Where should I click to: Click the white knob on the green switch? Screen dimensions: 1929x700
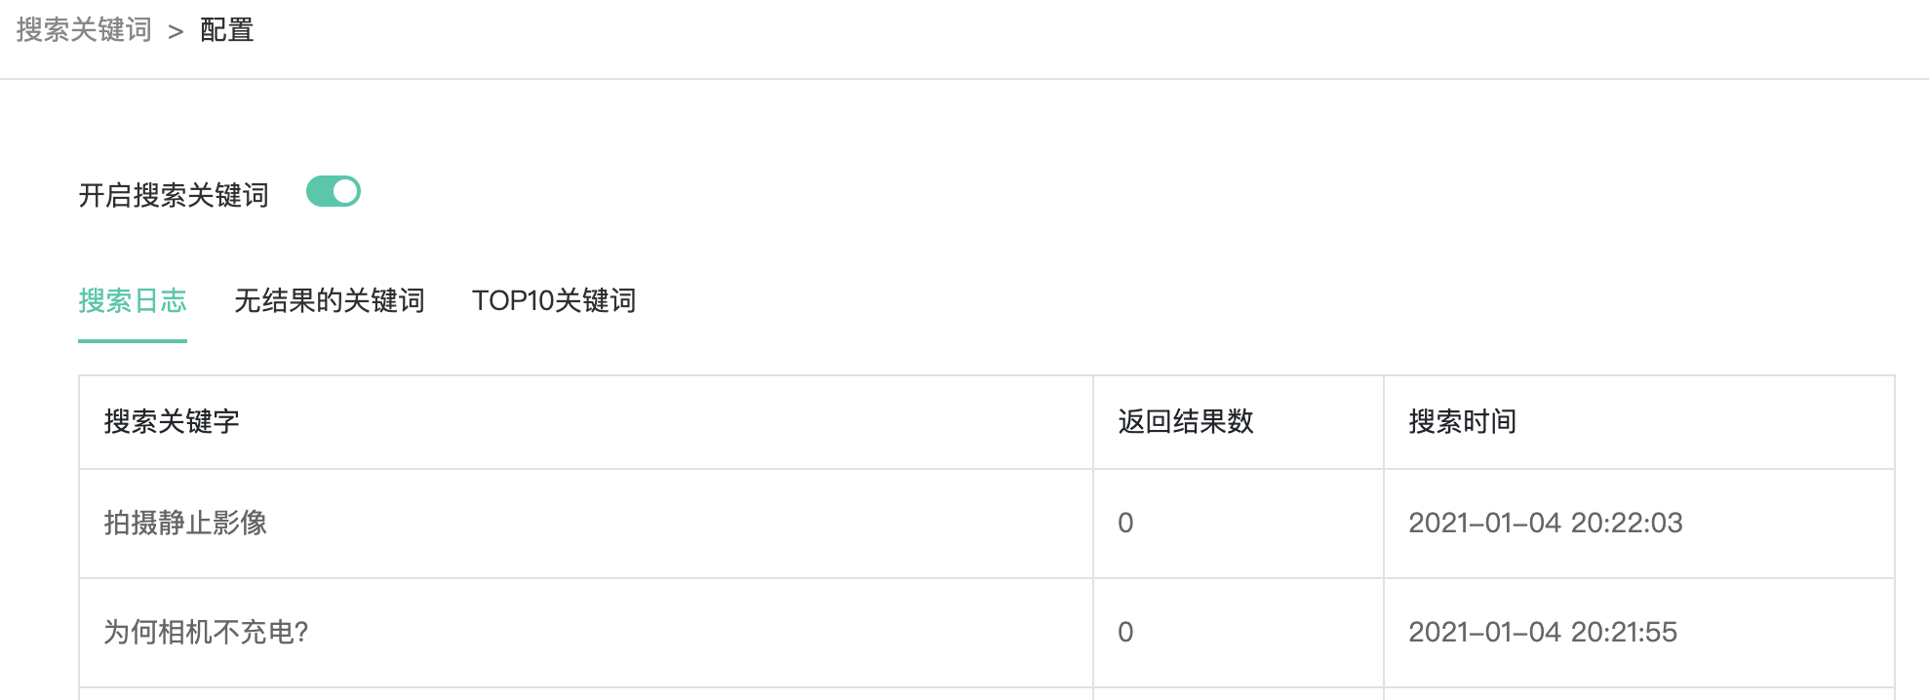(345, 192)
